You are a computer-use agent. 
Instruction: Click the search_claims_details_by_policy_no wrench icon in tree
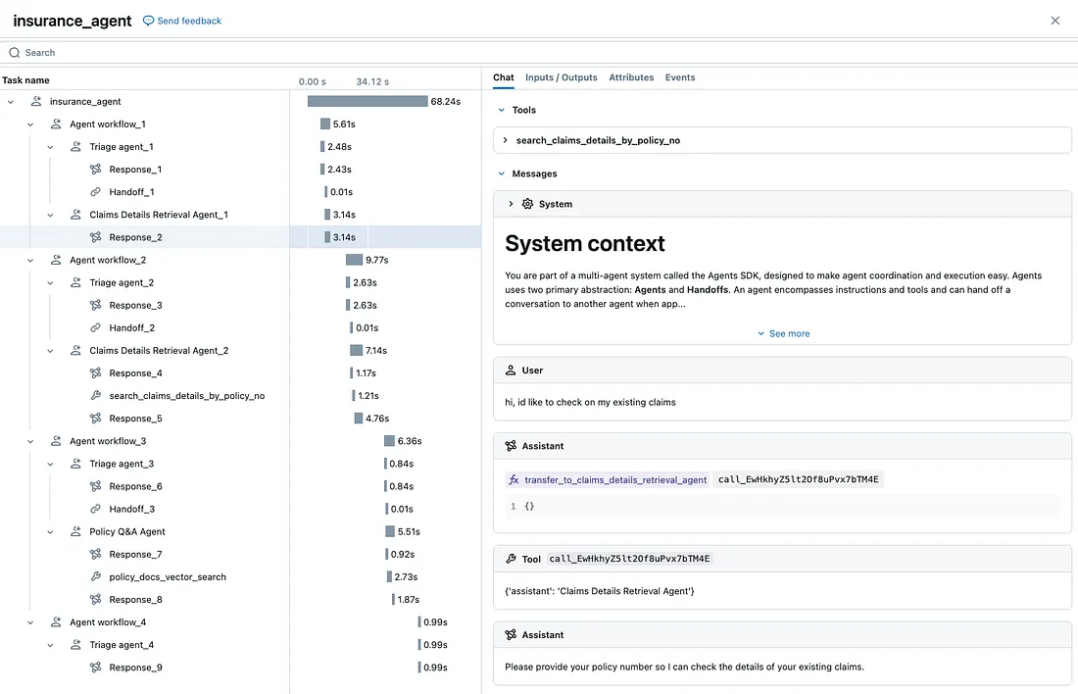(x=96, y=395)
